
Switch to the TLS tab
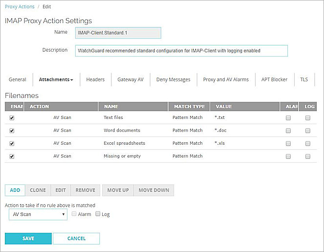coord(304,79)
